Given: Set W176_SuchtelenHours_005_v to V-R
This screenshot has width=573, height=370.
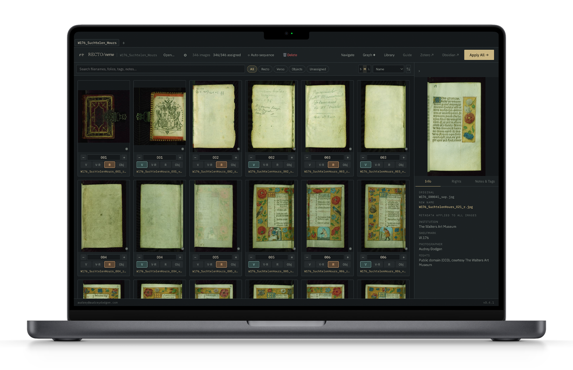Looking at the screenshot, I should 265,265.
